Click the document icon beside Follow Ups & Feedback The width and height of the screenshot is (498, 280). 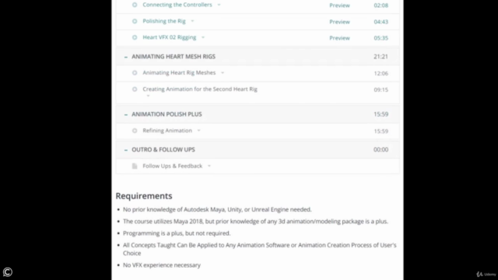point(135,166)
